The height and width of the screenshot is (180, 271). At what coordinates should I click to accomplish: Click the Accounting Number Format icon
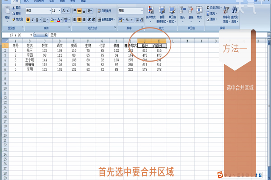click(x=121, y=20)
